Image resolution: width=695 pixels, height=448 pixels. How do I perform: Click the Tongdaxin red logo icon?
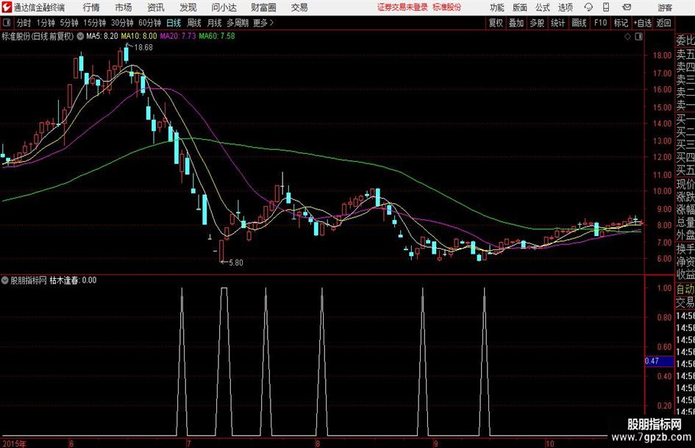pyautogui.click(x=7, y=7)
